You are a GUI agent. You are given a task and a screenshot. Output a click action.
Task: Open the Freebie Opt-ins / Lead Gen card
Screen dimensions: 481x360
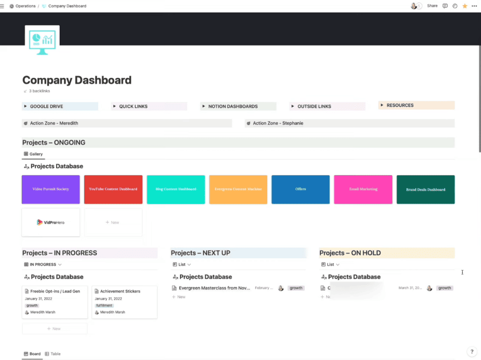click(x=54, y=302)
